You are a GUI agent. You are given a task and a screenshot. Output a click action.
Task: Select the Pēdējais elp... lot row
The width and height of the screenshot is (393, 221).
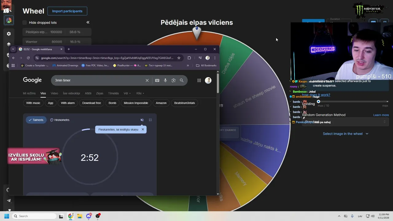click(x=57, y=32)
